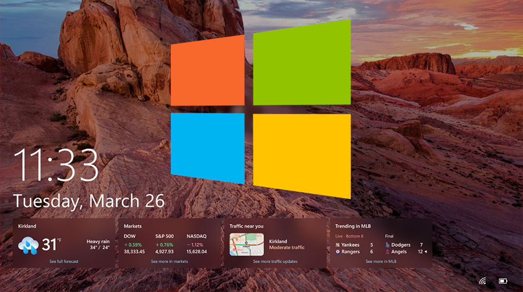The image size is (523, 292).
Task: Open See more in markets link
Action: (x=170, y=261)
